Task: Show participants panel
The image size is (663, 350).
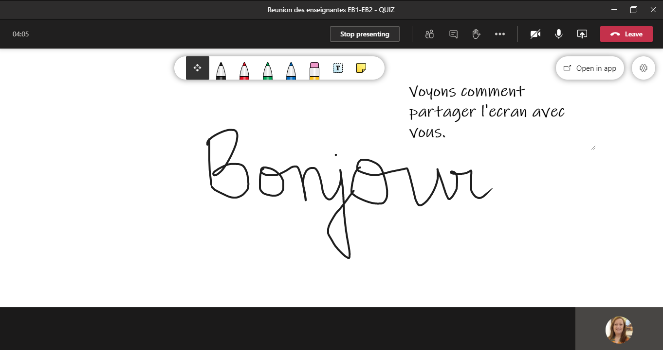Action: coord(429,34)
